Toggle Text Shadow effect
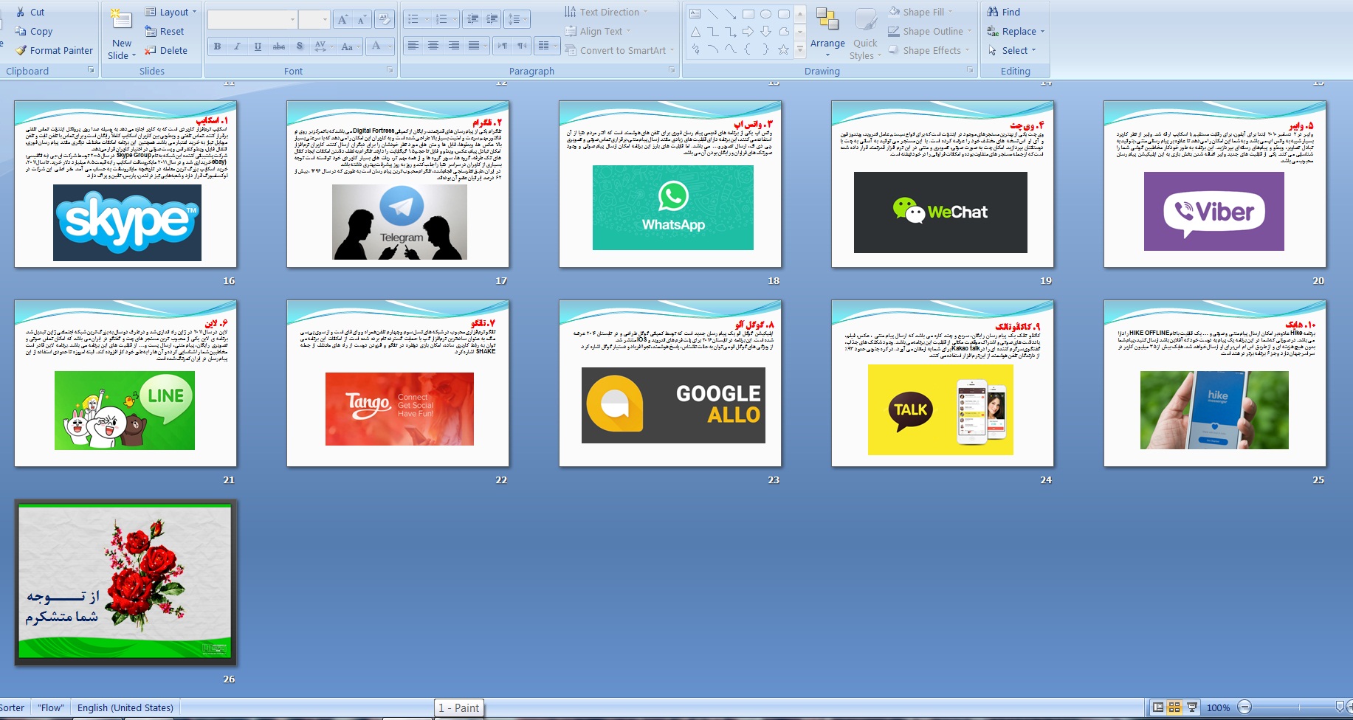 point(299,46)
